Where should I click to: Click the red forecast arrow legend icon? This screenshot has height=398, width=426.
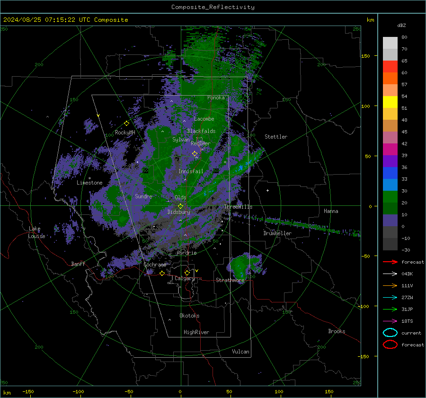(390, 262)
